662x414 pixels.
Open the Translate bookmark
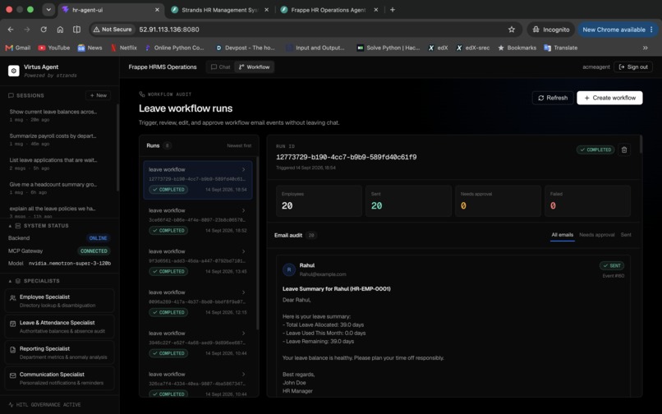561,48
